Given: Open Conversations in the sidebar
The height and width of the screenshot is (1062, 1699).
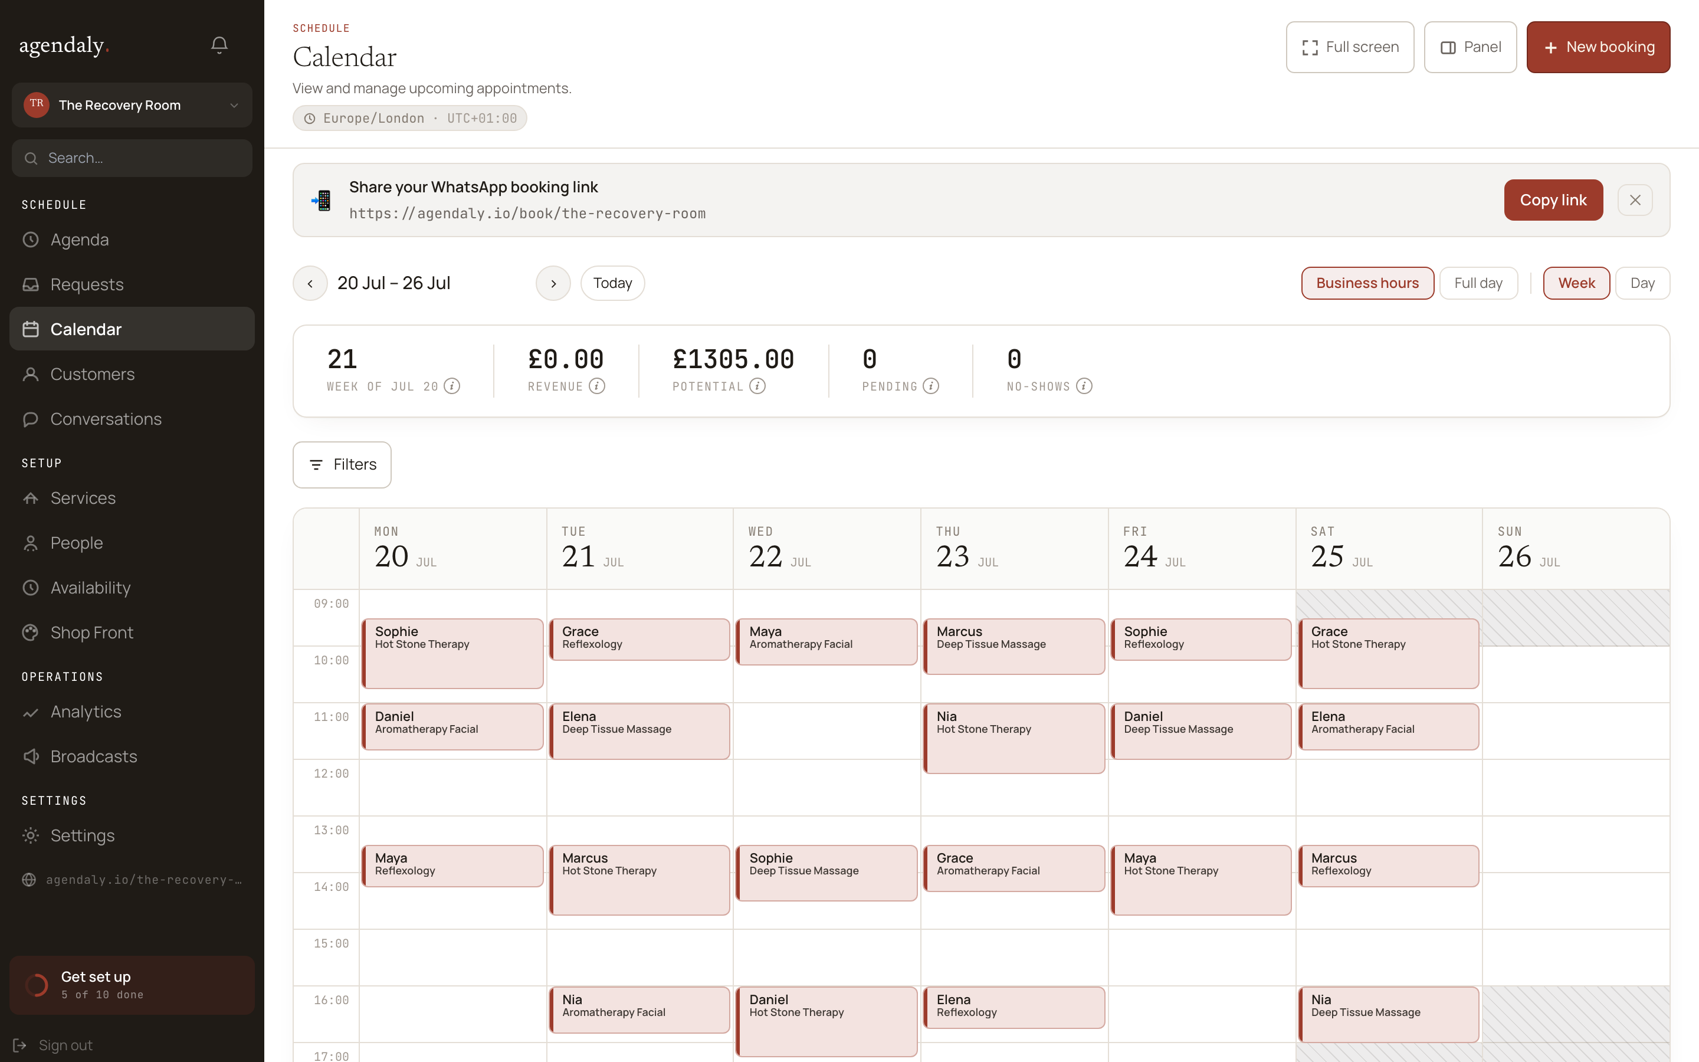Looking at the screenshot, I should click(132, 419).
